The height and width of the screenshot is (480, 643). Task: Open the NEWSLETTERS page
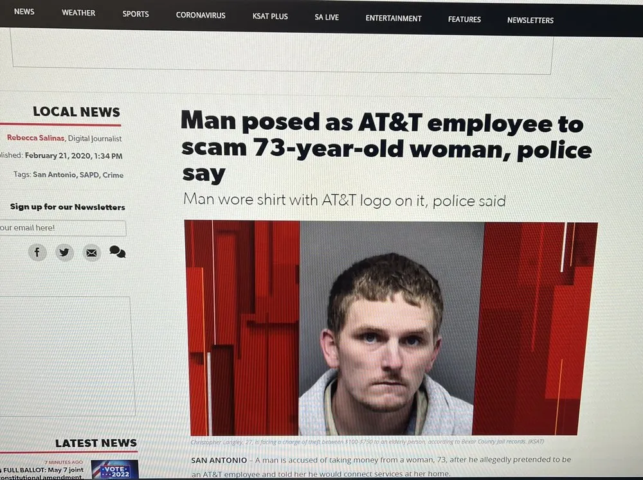point(530,20)
